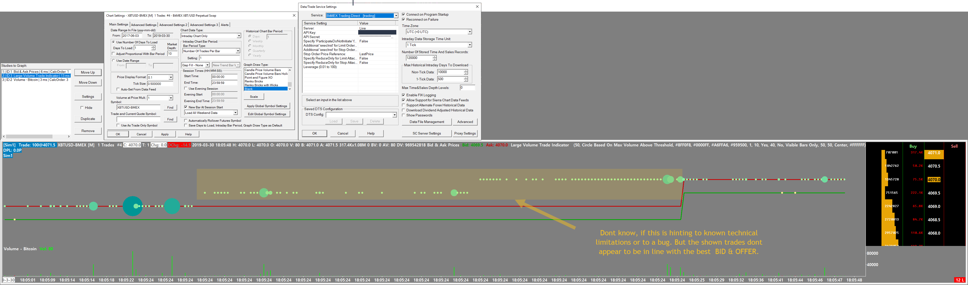
Task: Select the Use Date Range radio button
Action: click(x=114, y=60)
